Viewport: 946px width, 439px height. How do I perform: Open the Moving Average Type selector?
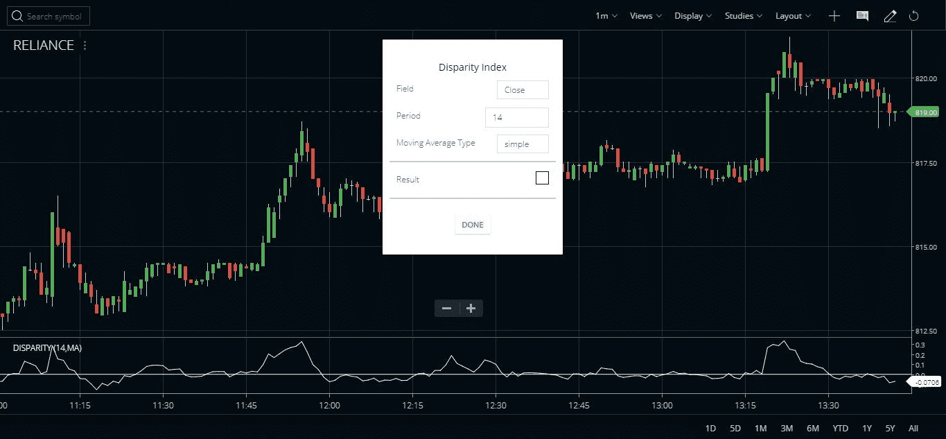pos(522,144)
